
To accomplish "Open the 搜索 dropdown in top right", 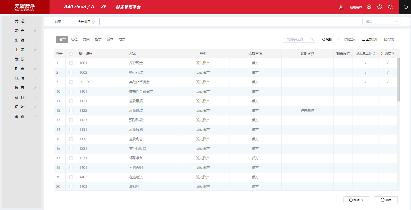I will [381, 21].
